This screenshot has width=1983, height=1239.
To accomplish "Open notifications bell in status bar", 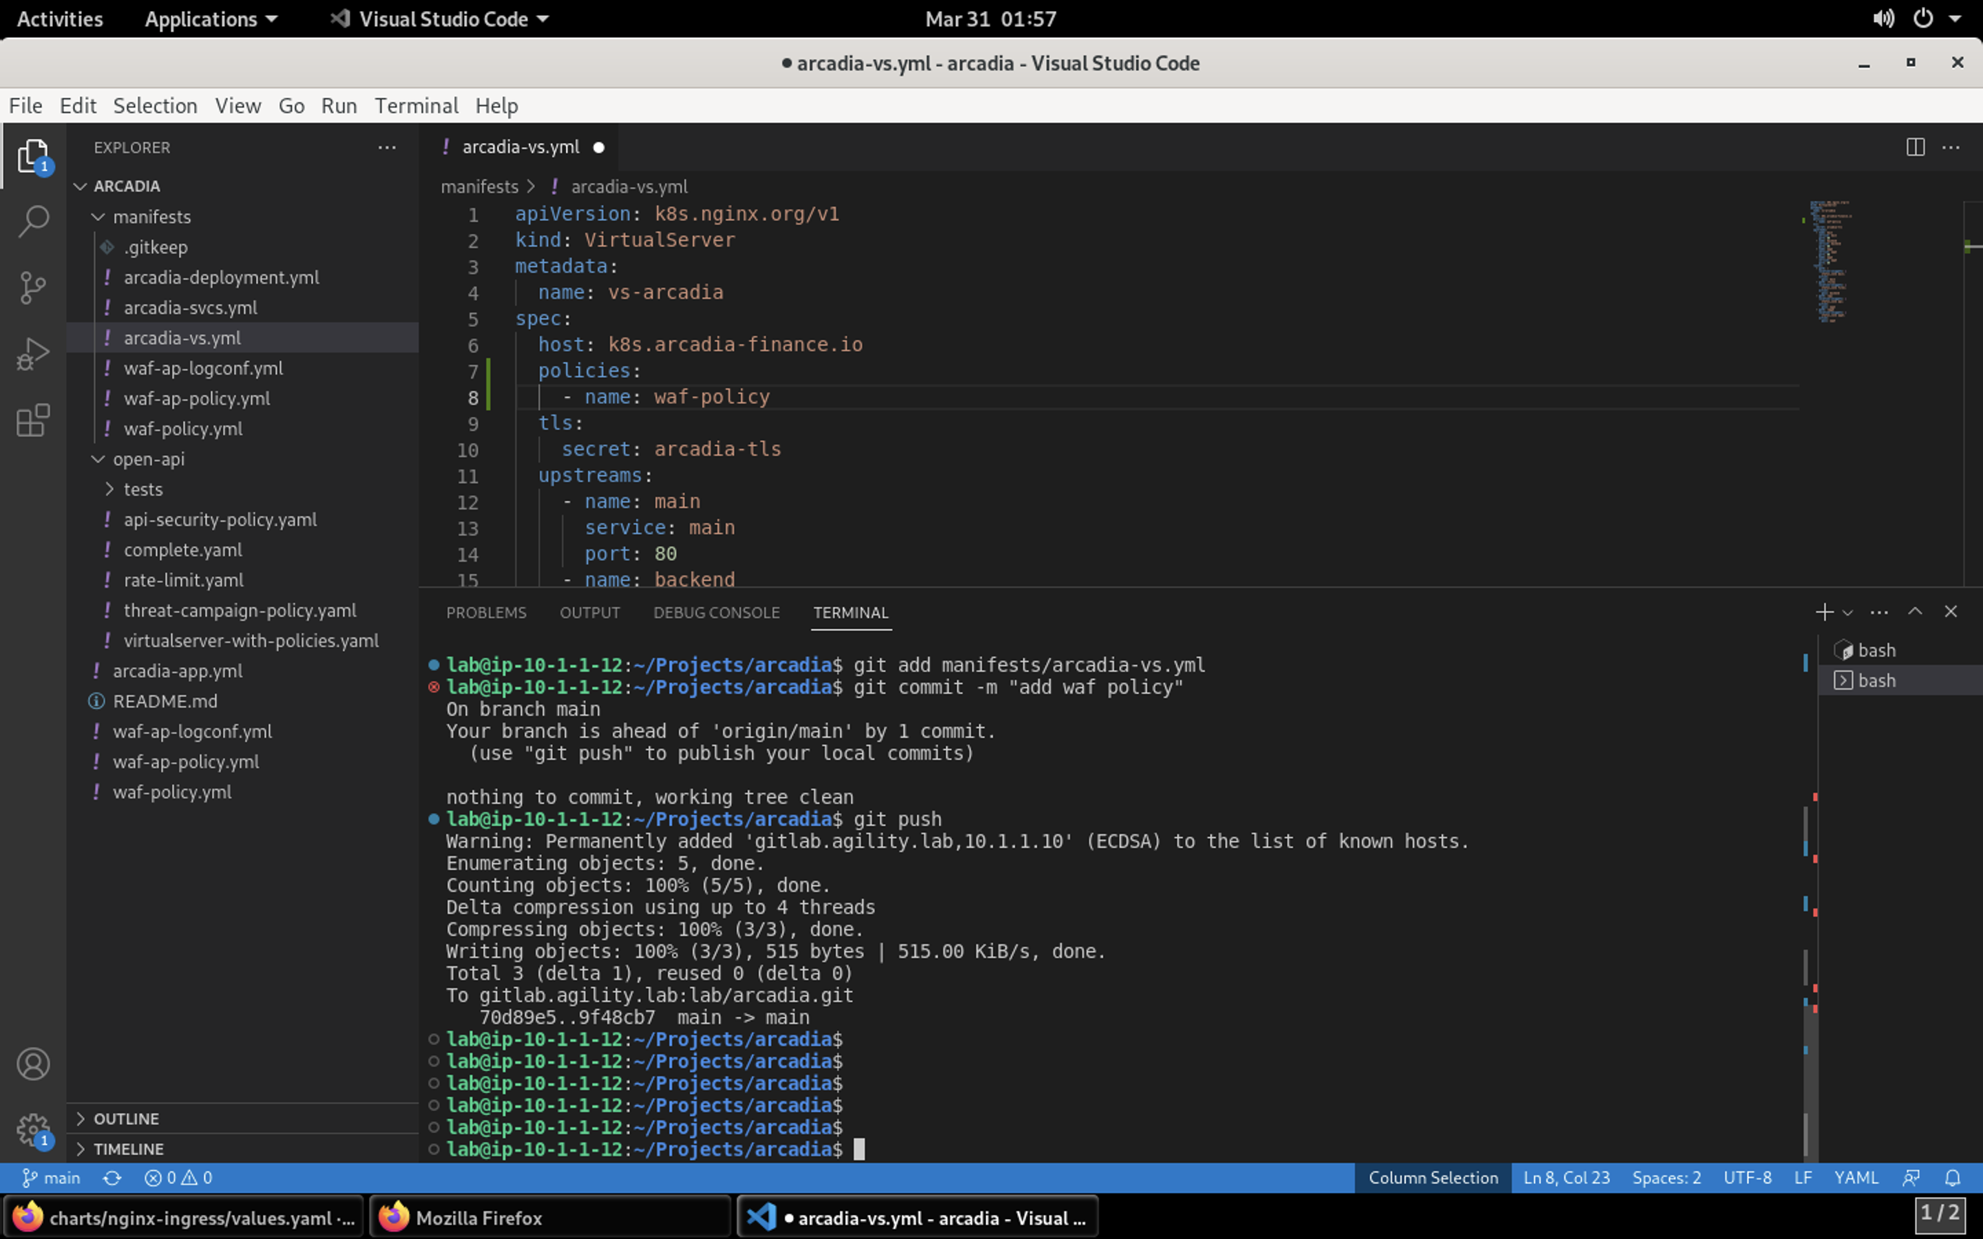I will (x=1953, y=1178).
